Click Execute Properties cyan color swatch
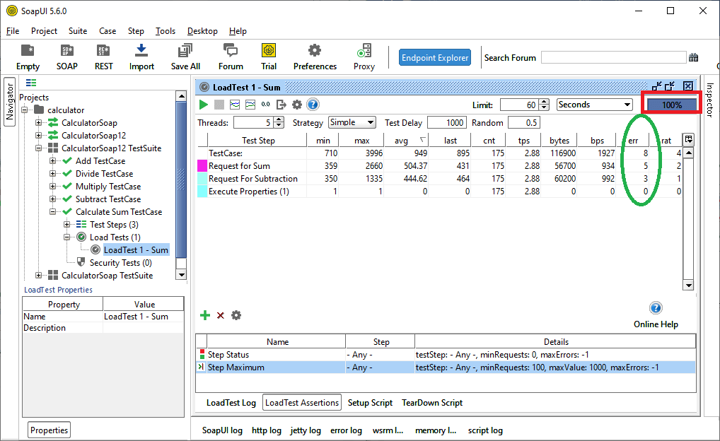Image resolution: width=720 pixels, height=441 pixels. 202,192
